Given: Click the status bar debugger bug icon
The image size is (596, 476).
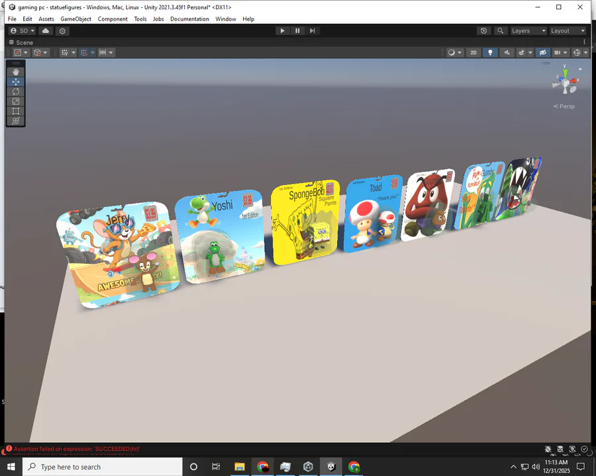Looking at the screenshot, I should pyautogui.click(x=548, y=449).
